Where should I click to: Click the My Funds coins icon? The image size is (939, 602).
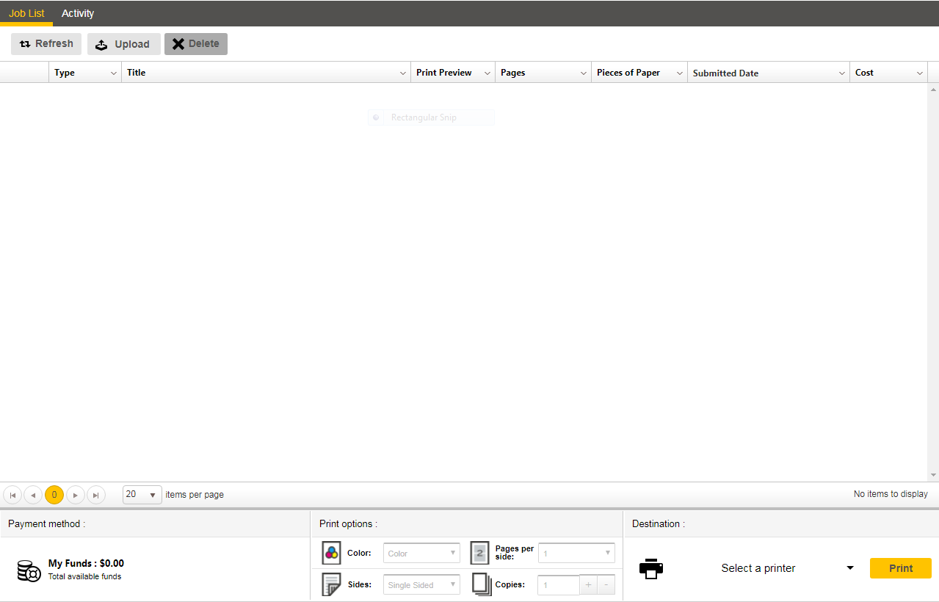coord(29,570)
